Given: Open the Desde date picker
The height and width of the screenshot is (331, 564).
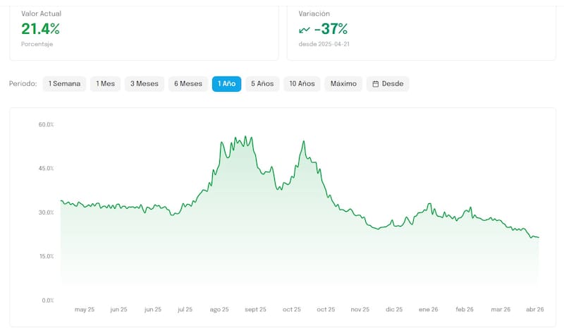Looking at the screenshot, I should click(388, 83).
